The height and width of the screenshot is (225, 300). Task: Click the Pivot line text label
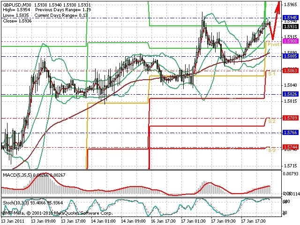(274, 45)
